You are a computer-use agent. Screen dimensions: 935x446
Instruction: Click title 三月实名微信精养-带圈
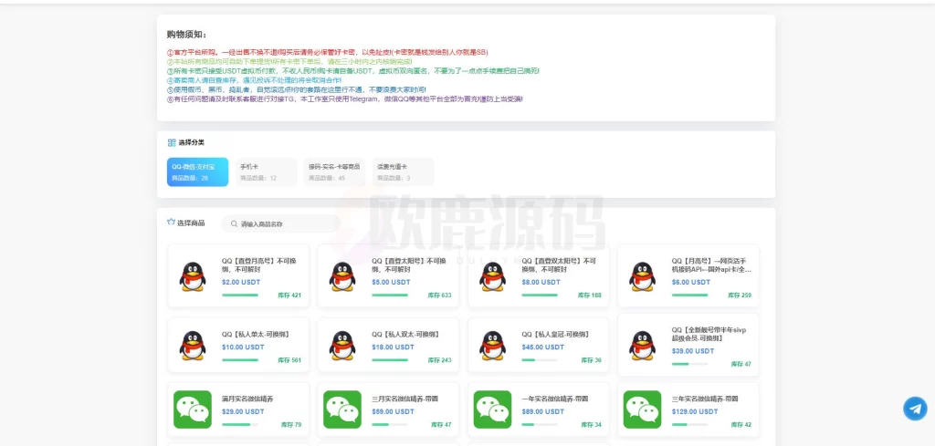(404, 399)
